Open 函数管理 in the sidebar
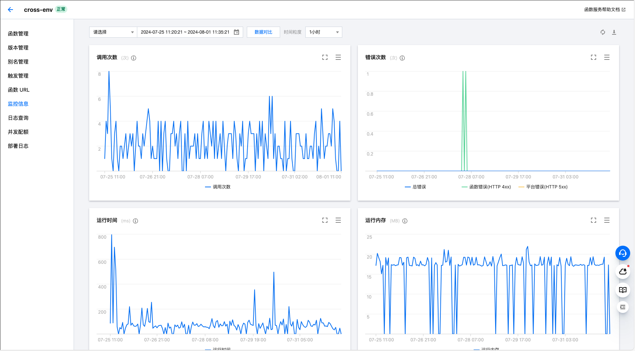 [x=18, y=34]
